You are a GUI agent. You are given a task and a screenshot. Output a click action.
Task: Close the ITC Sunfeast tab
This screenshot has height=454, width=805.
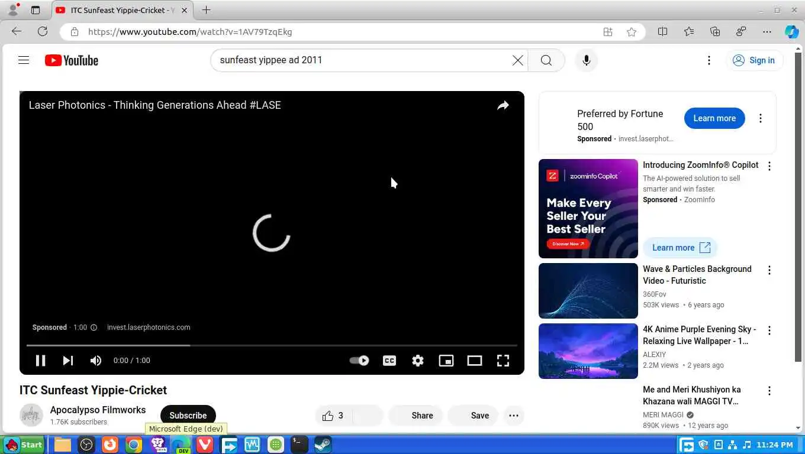[x=185, y=10]
